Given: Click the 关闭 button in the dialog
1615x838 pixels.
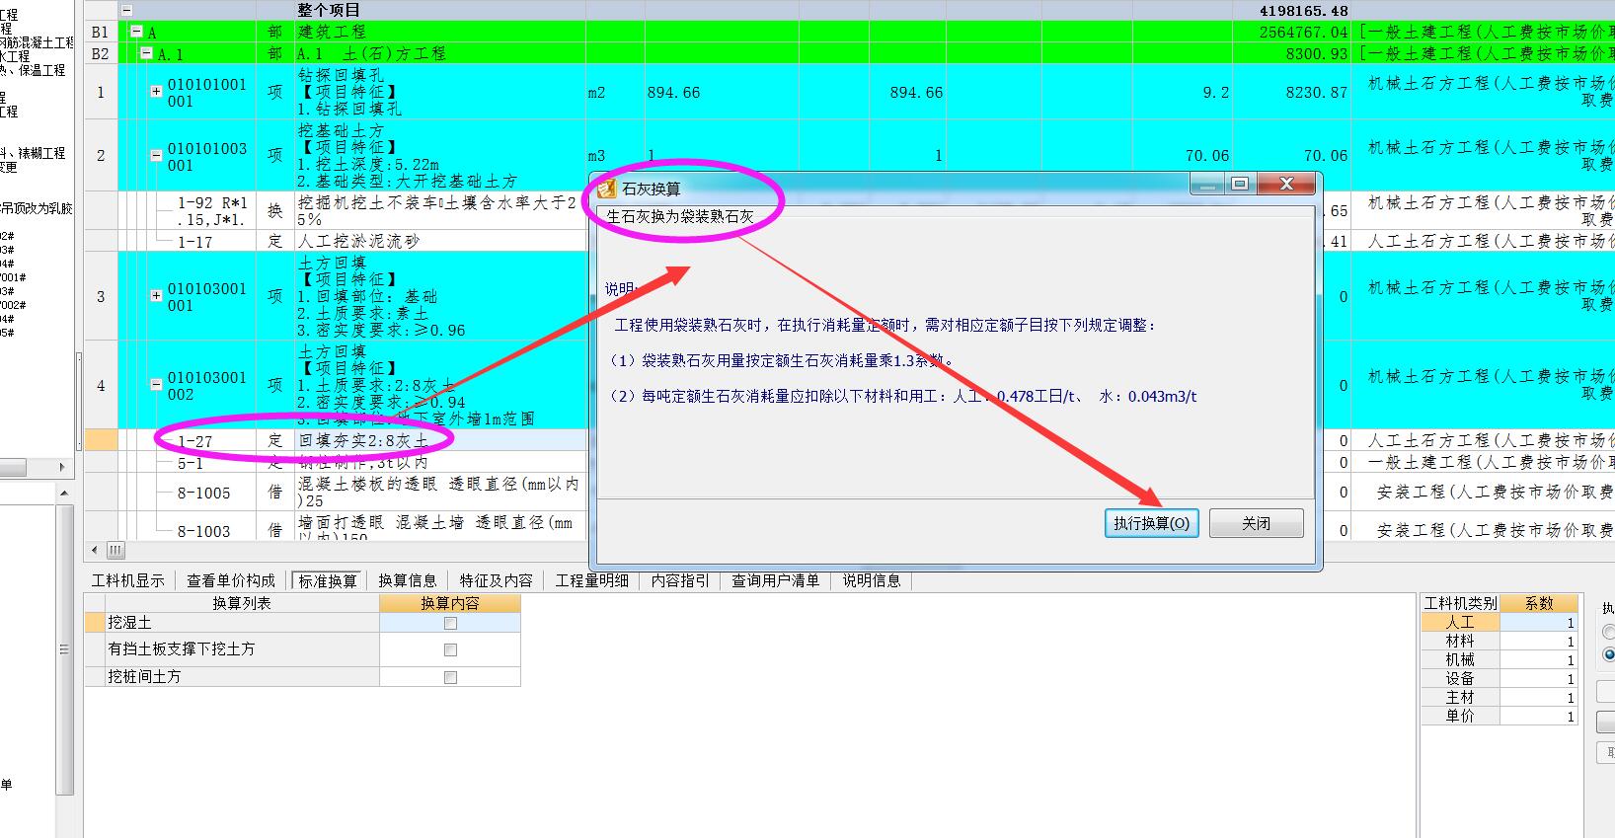Looking at the screenshot, I should [x=1256, y=523].
